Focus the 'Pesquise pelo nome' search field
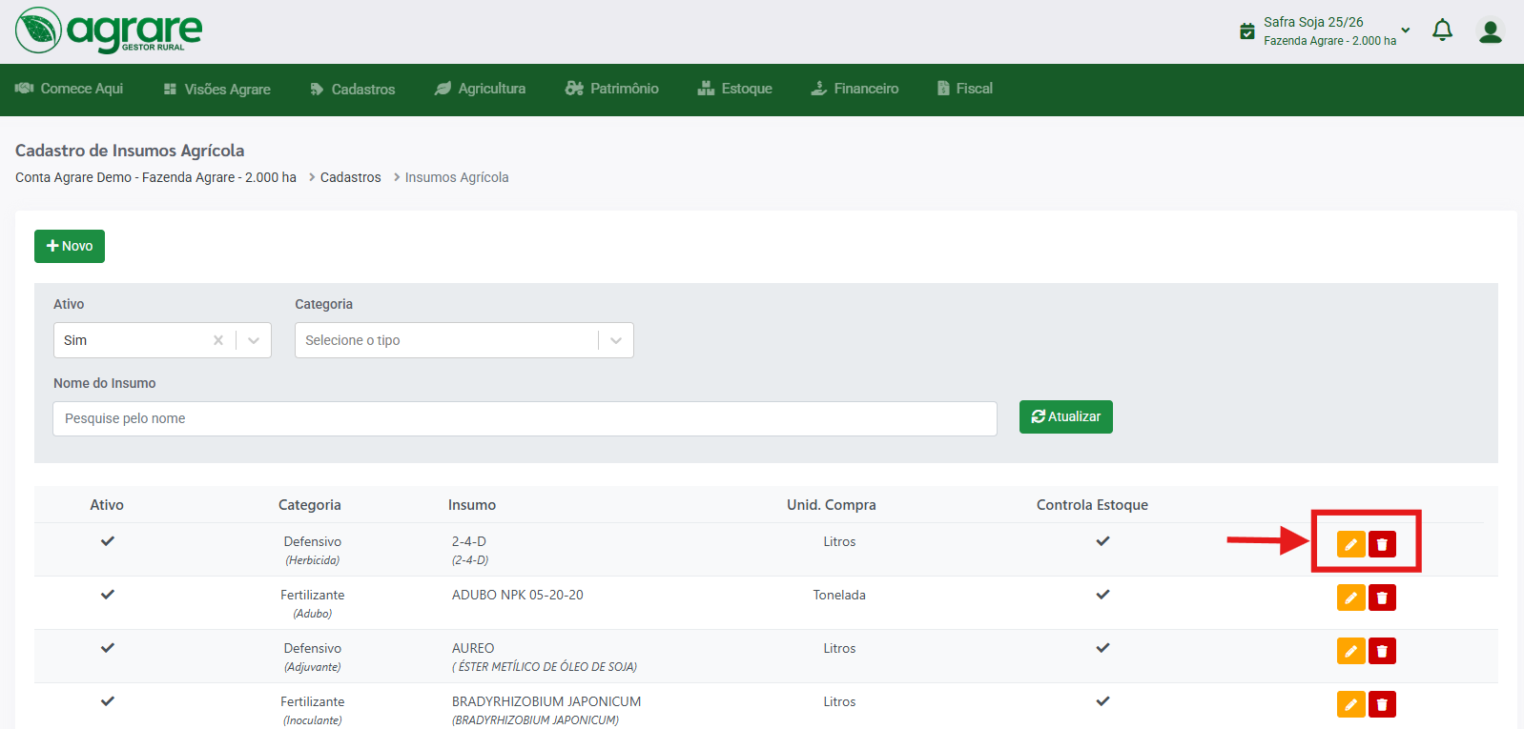The width and height of the screenshot is (1524, 729). coord(525,418)
